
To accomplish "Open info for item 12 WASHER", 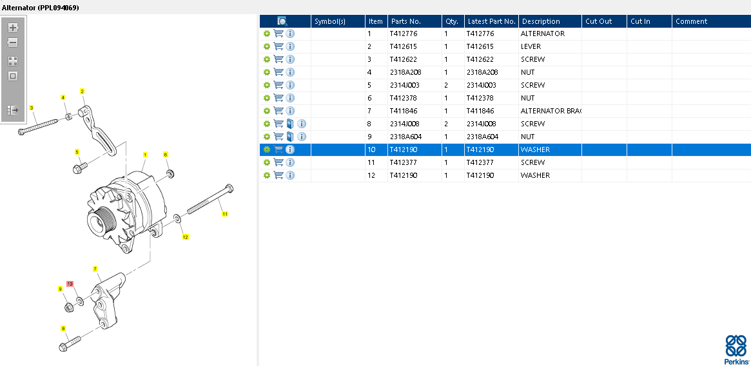I will 290,175.
